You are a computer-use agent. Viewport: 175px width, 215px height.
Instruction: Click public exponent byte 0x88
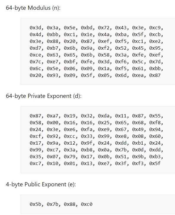pyautogui.click(x=70, y=204)
